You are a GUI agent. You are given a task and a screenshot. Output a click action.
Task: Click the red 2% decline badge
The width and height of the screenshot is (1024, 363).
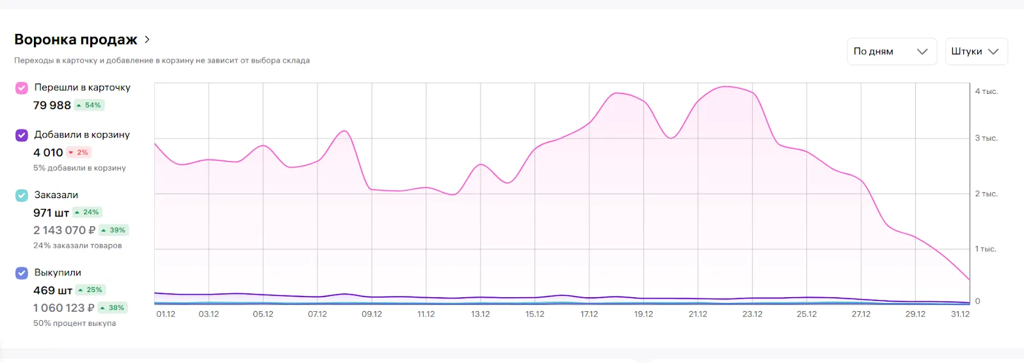[x=79, y=153]
